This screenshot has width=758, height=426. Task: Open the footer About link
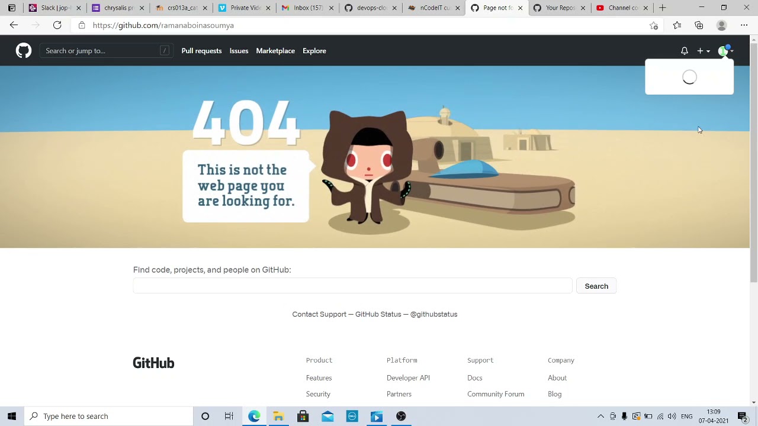[x=557, y=378]
